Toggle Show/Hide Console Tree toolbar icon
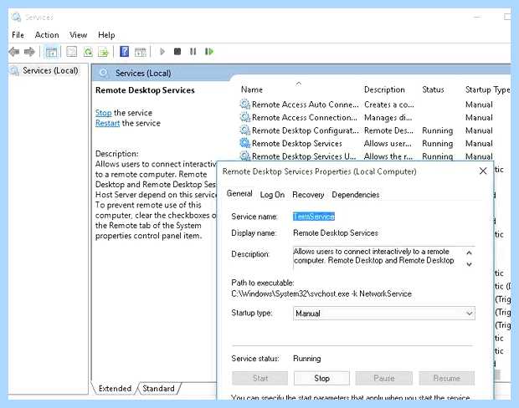Screen dimensions: 519x408 pos(51,52)
